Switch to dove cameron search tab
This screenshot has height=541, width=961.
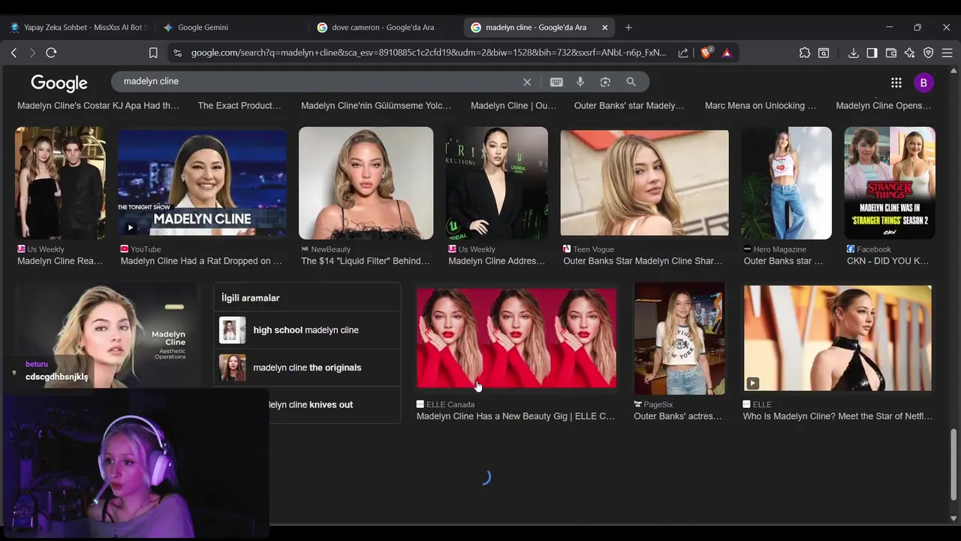tap(383, 27)
